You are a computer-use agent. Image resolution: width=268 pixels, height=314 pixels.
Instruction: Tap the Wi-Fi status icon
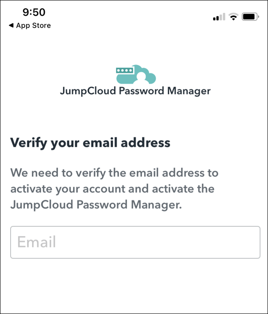click(x=233, y=17)
